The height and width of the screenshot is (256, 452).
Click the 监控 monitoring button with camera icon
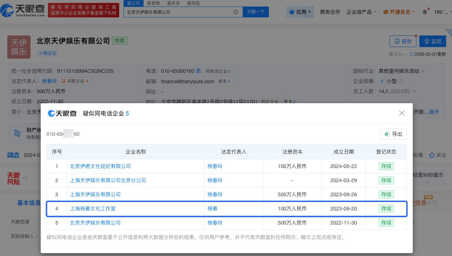tap(432, 41)
